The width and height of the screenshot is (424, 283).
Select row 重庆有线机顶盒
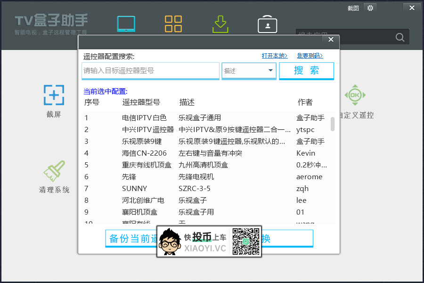[x=205, y=165]
